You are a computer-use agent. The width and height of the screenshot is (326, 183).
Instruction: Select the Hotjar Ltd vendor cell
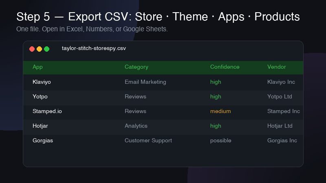click(x=280, y=126)
